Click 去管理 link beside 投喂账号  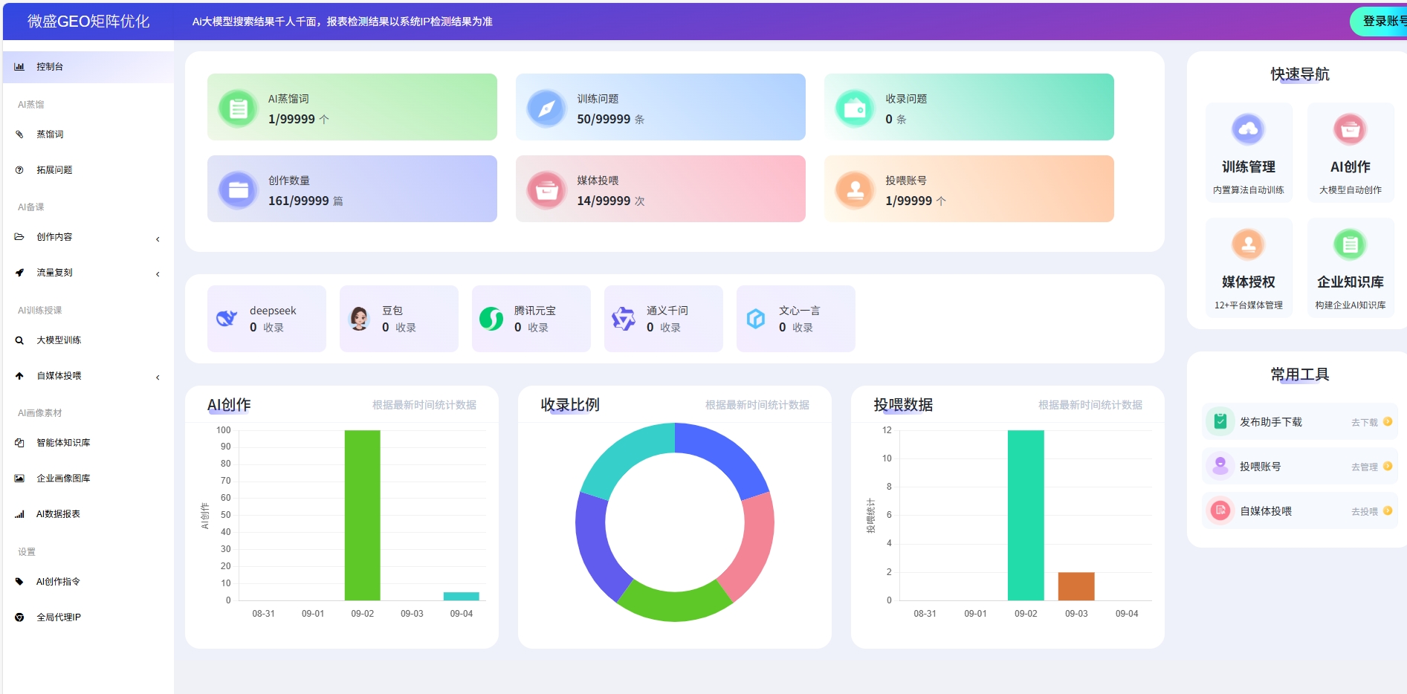[1364, 467]
